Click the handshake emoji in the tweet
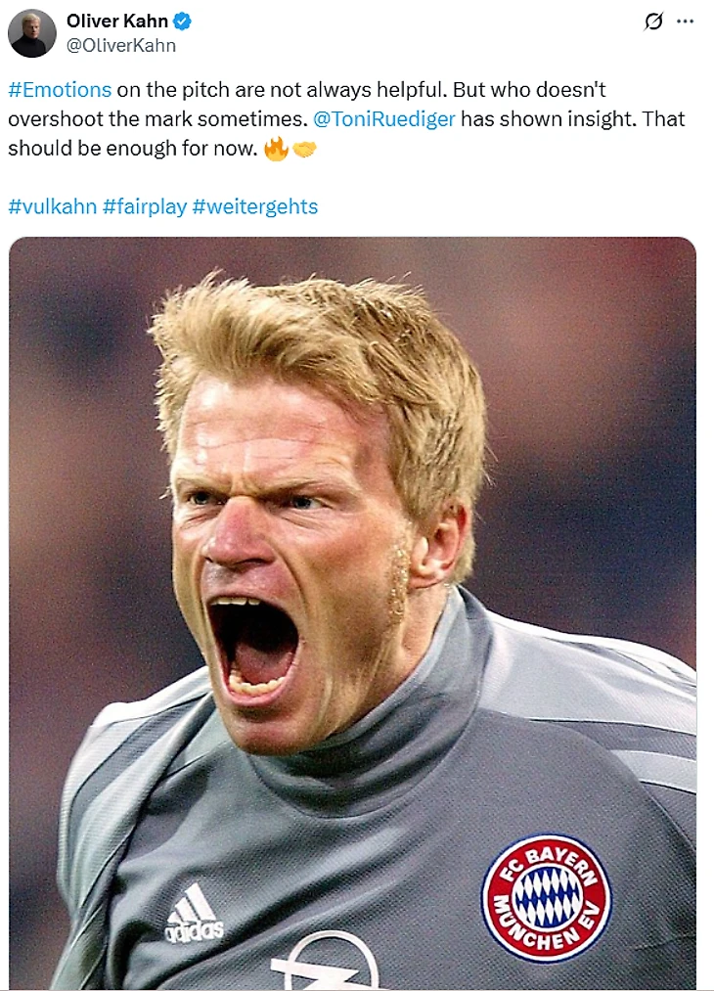 pos(305,149)
